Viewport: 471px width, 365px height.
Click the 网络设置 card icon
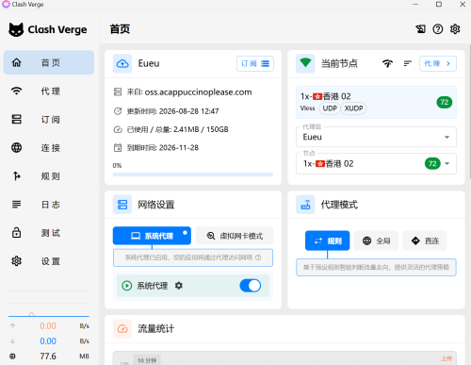[x=122, y=205]
